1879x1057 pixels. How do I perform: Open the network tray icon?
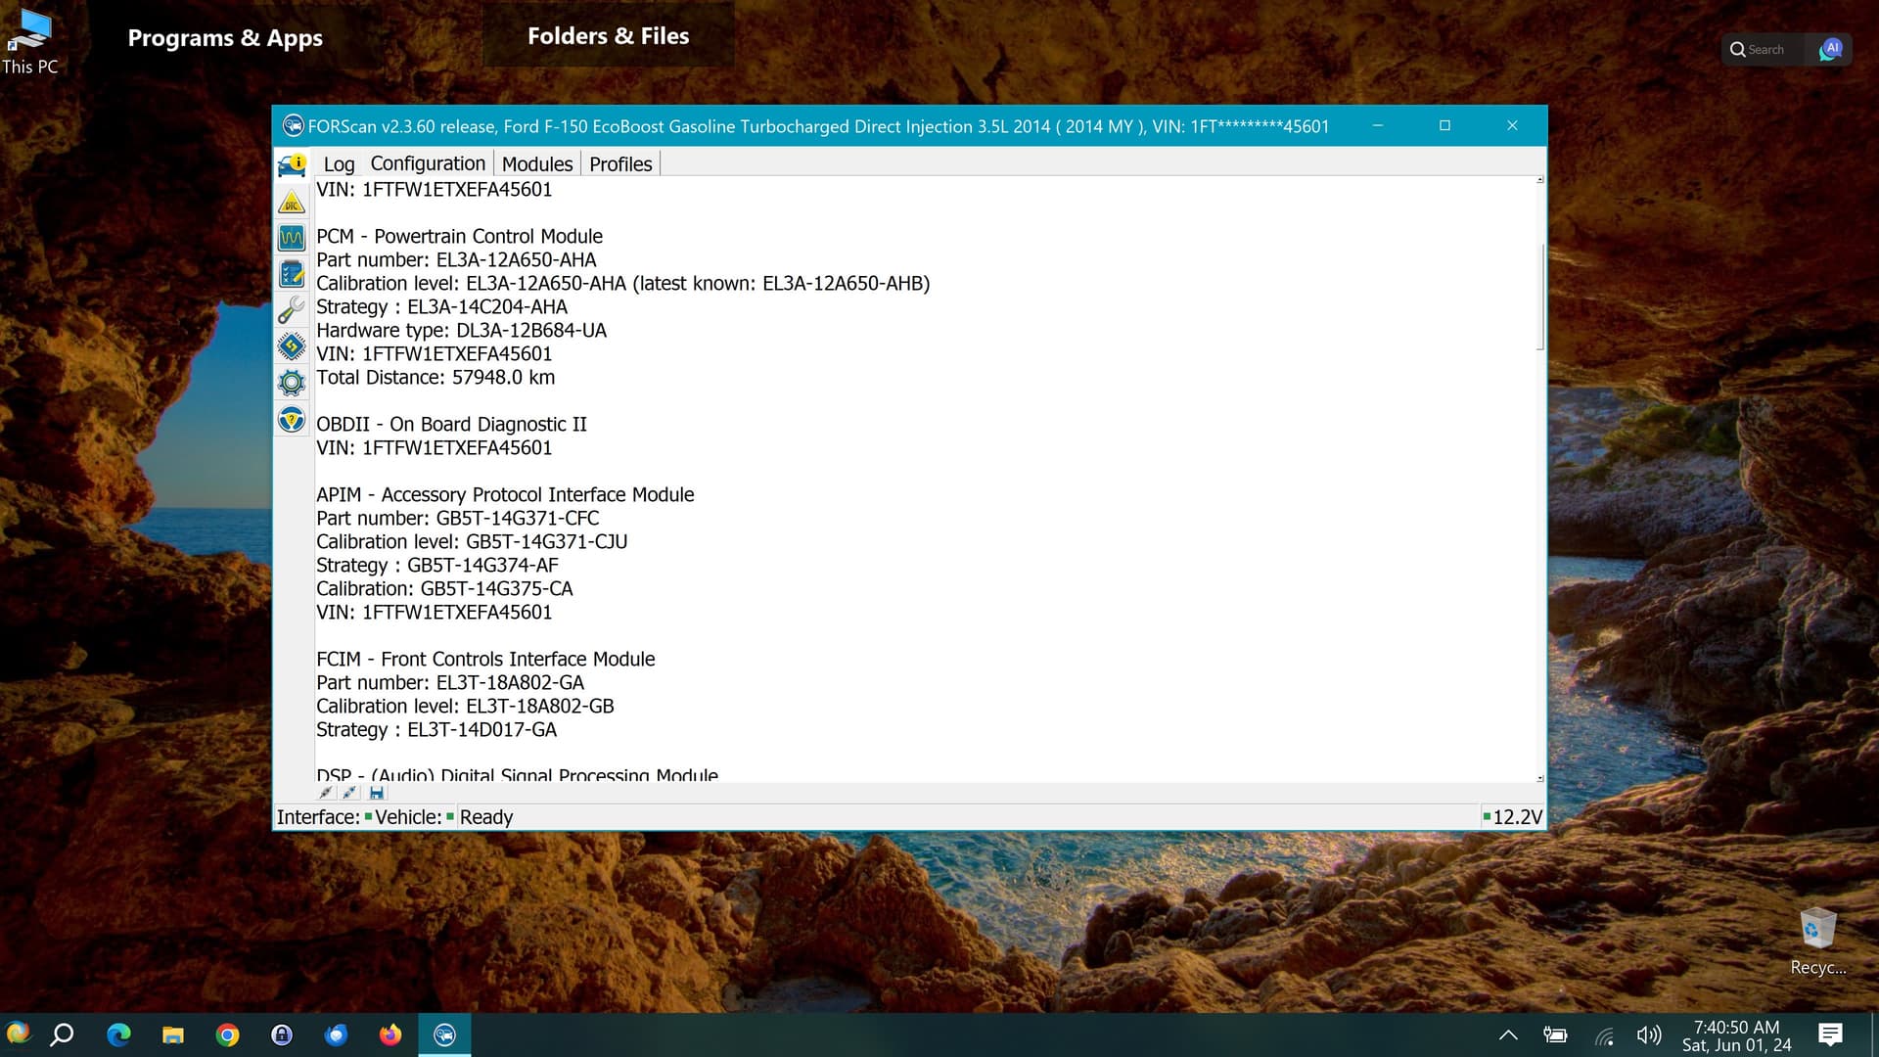click(1603, 1035)
